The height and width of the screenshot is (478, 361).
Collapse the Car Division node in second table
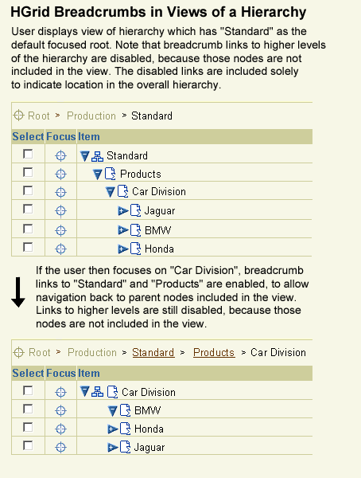coord(85,391)
